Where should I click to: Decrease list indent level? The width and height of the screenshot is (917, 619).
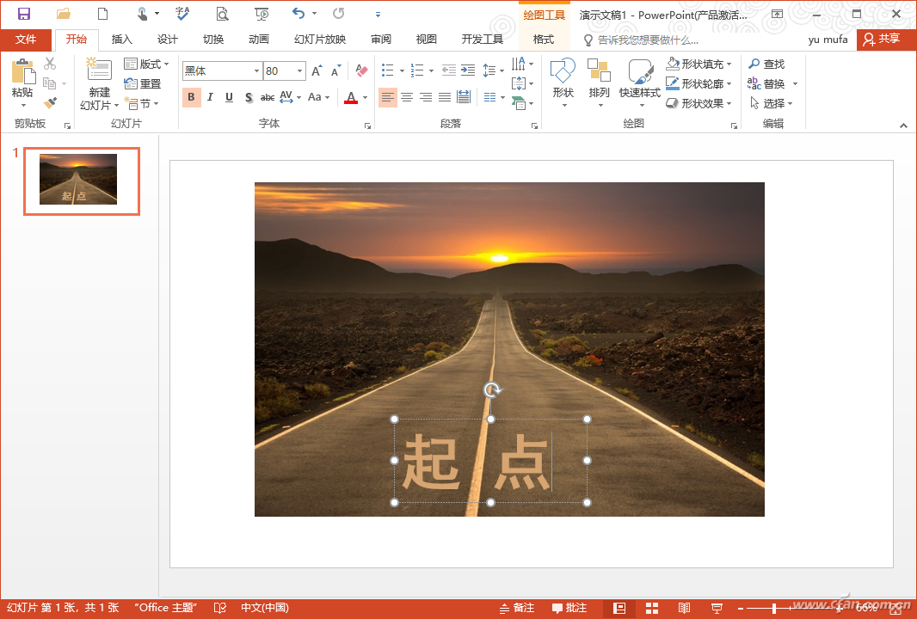pos(448,70)
